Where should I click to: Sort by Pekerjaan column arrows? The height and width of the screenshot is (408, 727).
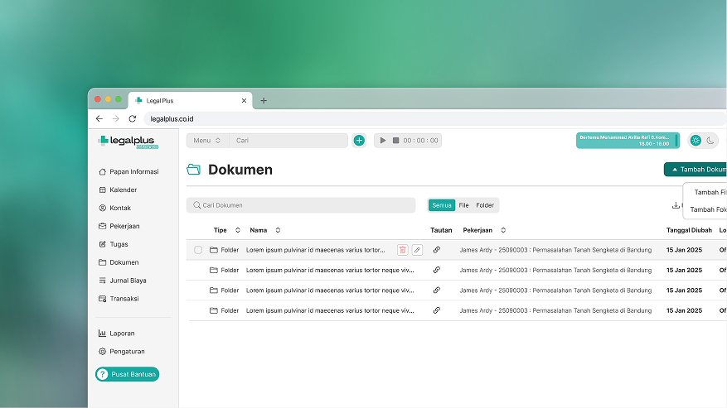click(x=503, y=230)
